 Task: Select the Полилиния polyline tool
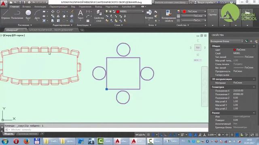17,14
